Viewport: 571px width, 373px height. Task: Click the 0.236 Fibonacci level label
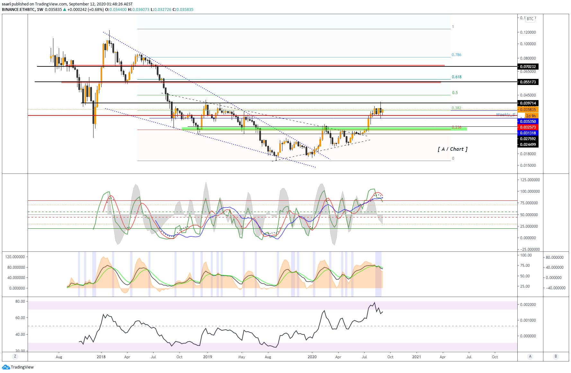pos(457,127)
